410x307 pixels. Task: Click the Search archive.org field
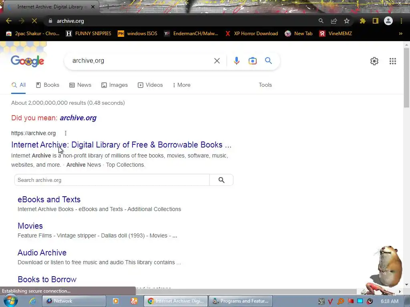[x=112, y=180]
